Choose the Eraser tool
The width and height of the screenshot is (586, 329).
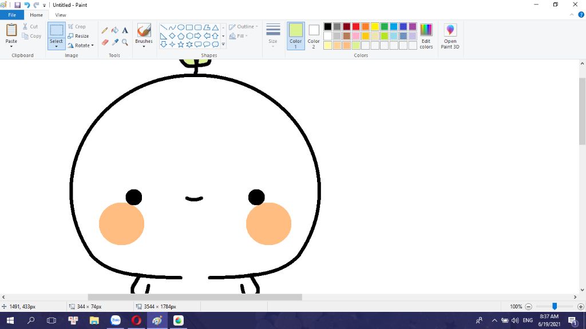click(105, 42)
